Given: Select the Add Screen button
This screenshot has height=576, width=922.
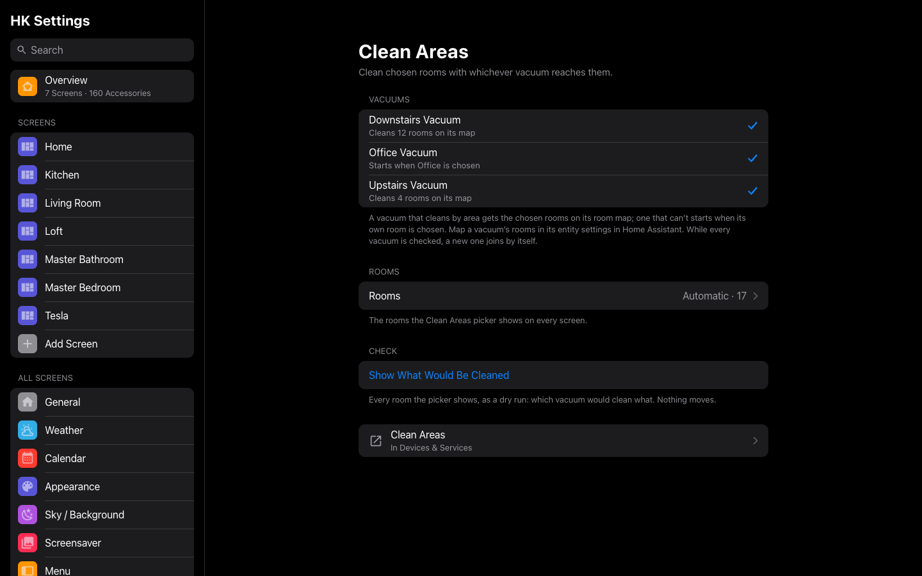Looking at the screenshot, I should (x=102, y=344).
